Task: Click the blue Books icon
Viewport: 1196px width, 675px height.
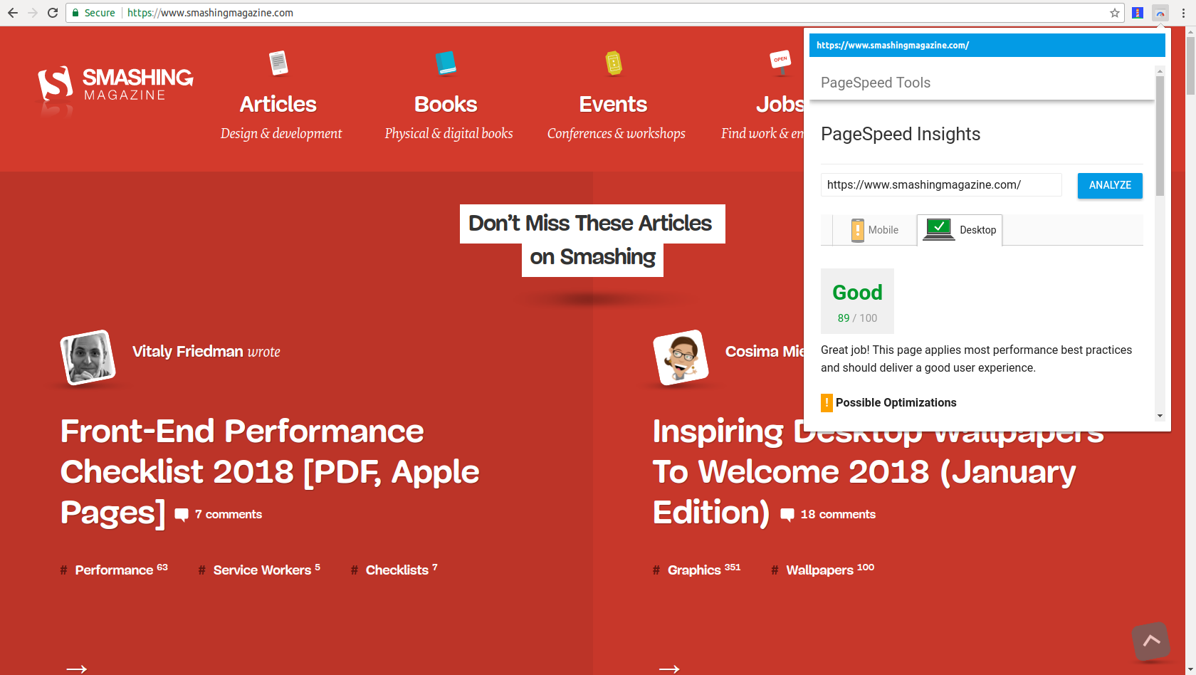Action: pyautogui.click(x=446, y=63)
